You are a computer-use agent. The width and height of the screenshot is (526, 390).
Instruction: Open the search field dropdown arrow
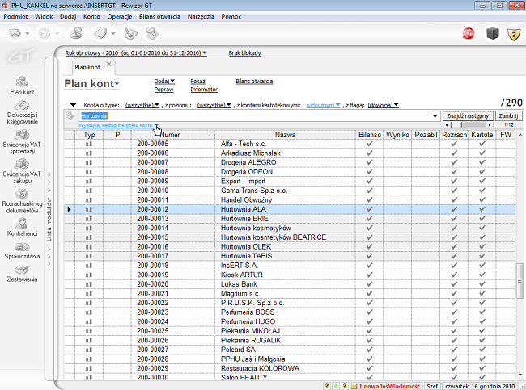click(x=436, y=116)
